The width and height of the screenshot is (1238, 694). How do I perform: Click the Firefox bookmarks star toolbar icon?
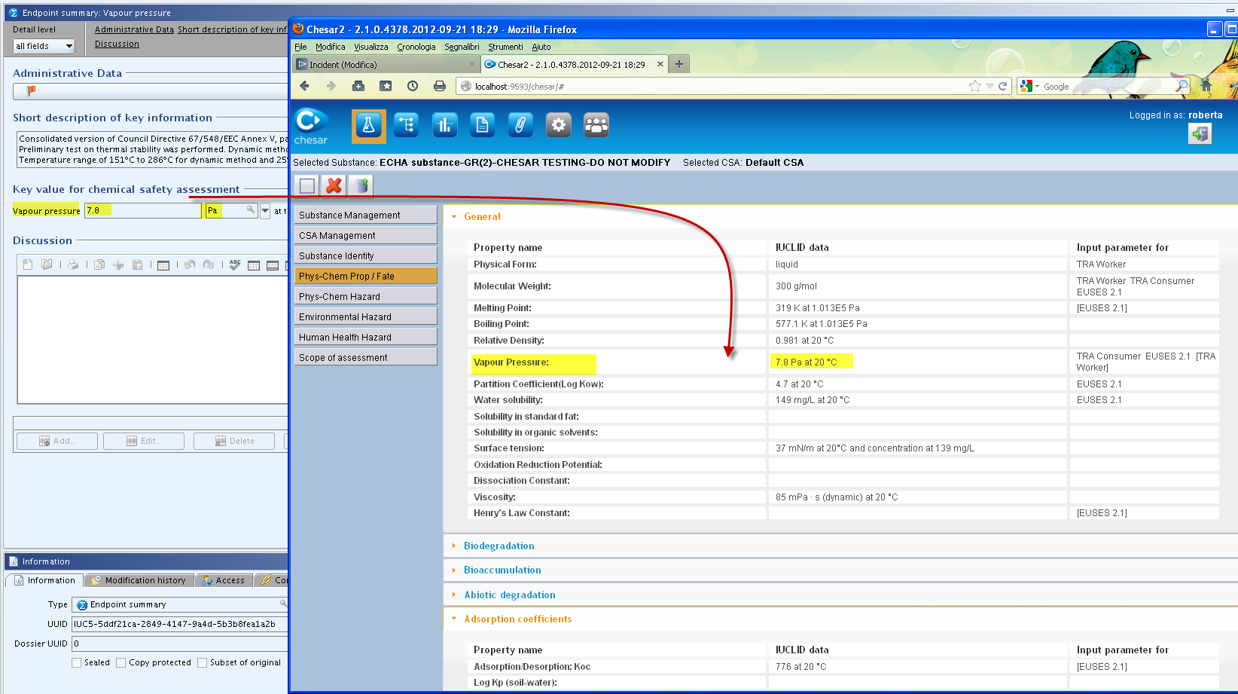(386, 86)
